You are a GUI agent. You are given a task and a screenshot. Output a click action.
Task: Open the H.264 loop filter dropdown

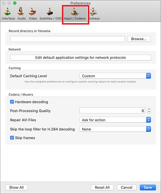click(115, 129)
